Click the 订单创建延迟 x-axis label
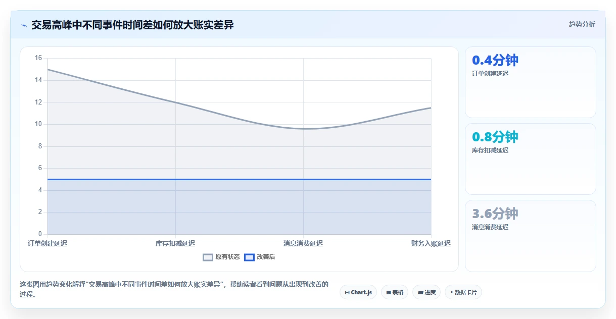 pos(48,243)
